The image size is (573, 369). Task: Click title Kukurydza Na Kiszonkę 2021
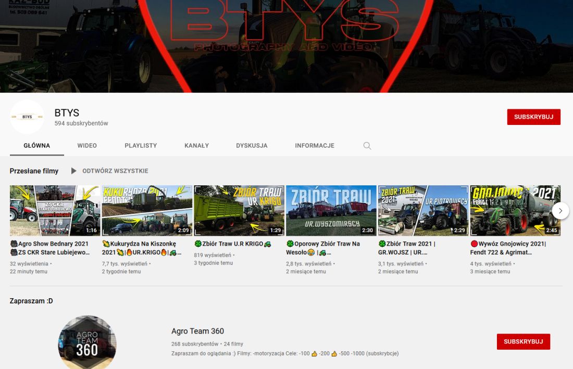point(142,248)
